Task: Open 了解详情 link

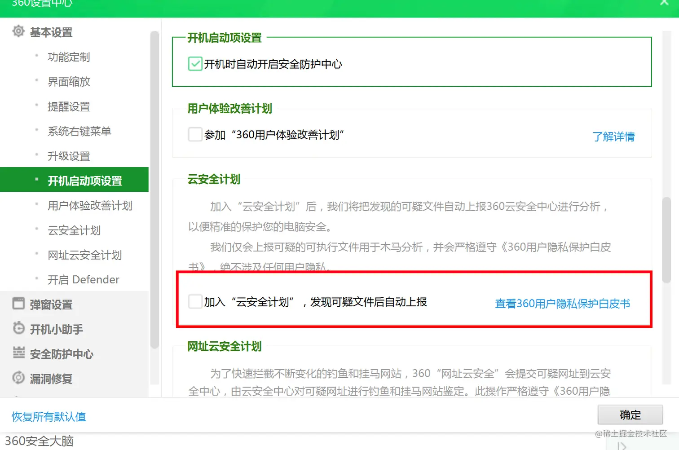Action: click(613, 137)
